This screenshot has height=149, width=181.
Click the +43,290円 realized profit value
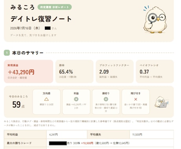coord(21,72)
